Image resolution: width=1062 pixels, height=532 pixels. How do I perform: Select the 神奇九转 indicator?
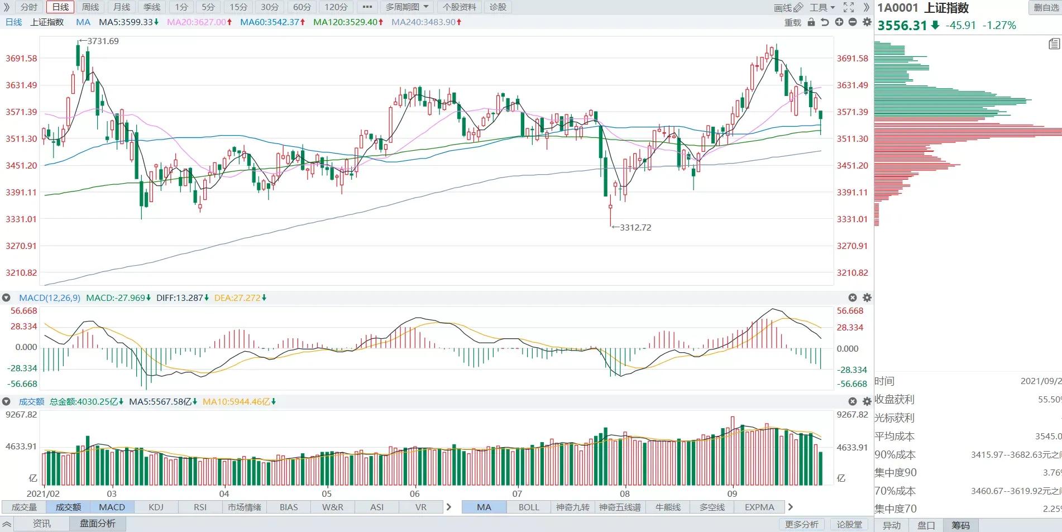pos(573,507)
